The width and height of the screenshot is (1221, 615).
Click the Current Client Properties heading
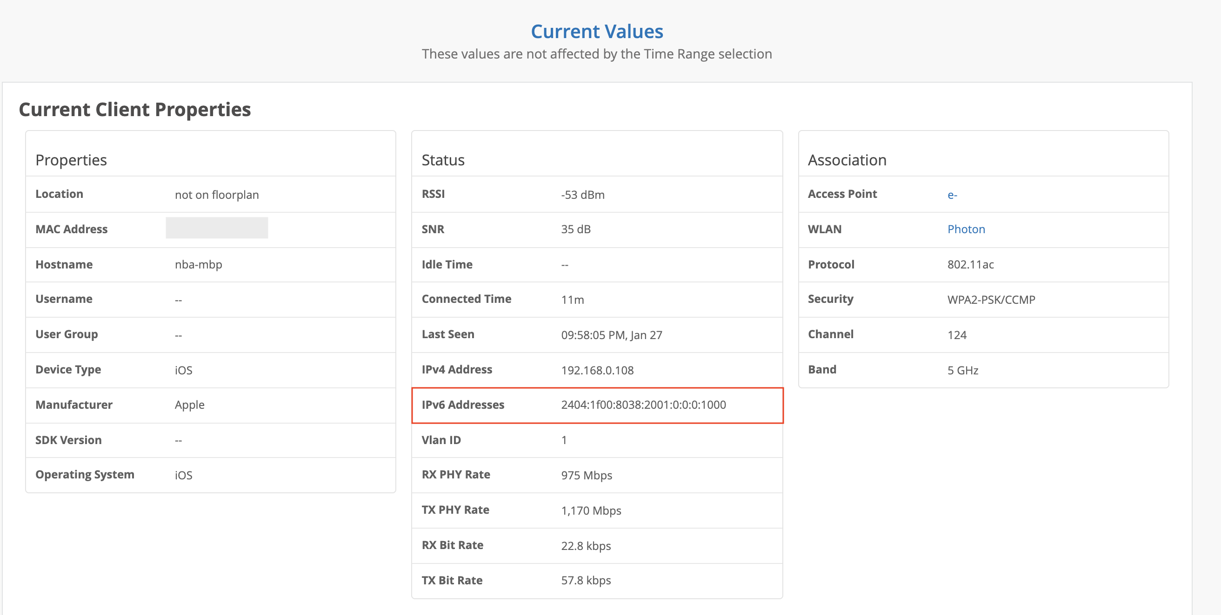[x=134, y=110]
